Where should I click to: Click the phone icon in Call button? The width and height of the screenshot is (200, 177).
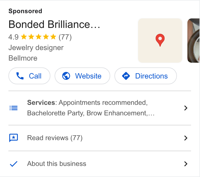(20, 76)
